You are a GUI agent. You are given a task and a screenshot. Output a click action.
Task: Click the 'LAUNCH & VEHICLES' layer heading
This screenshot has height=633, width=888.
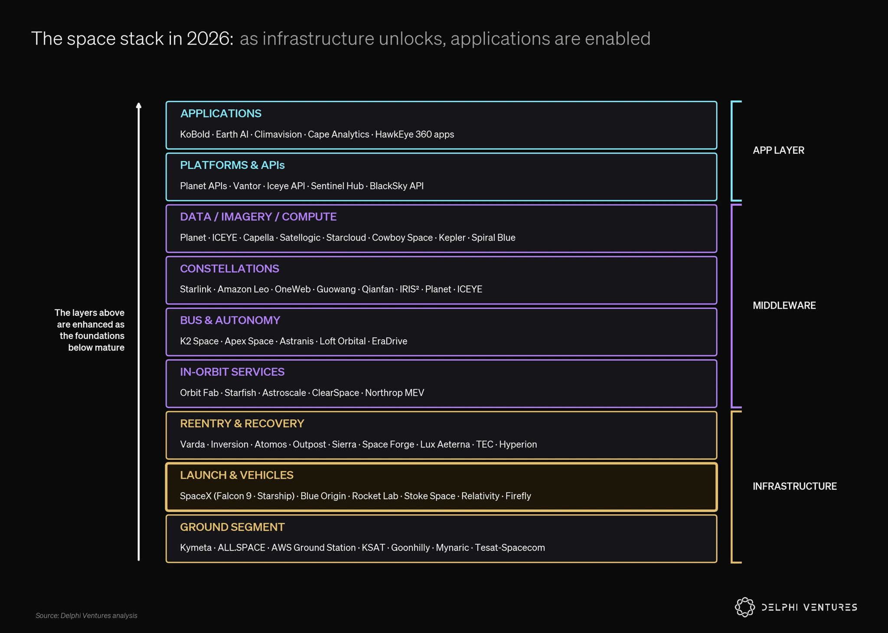pyautogui.click(x=237, y=475)
